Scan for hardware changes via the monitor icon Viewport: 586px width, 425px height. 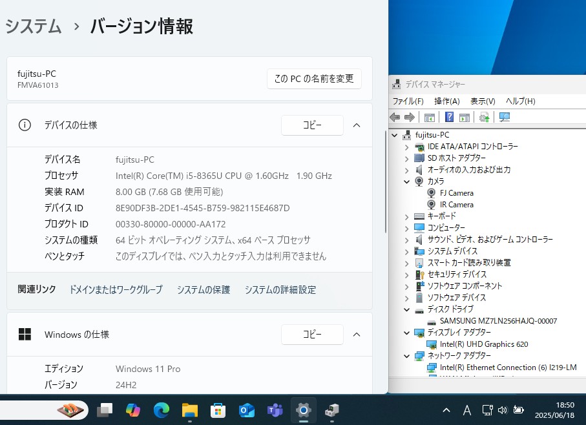[x=505, y=118]
